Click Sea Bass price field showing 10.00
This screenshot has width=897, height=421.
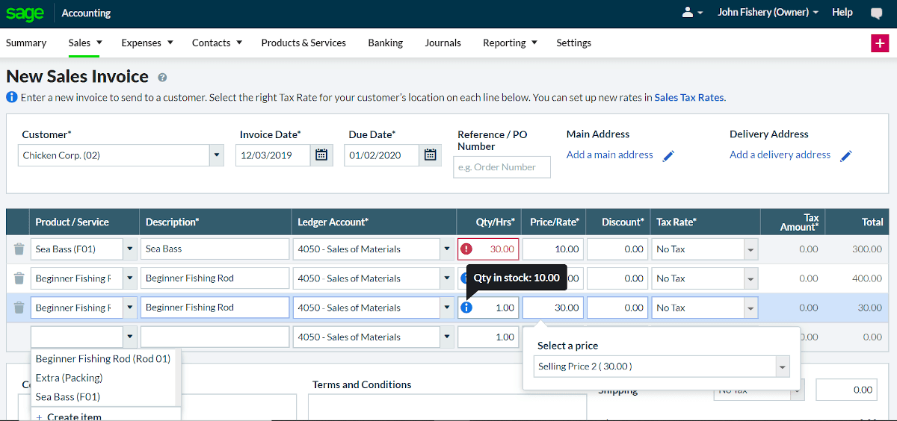pos(553,249)
